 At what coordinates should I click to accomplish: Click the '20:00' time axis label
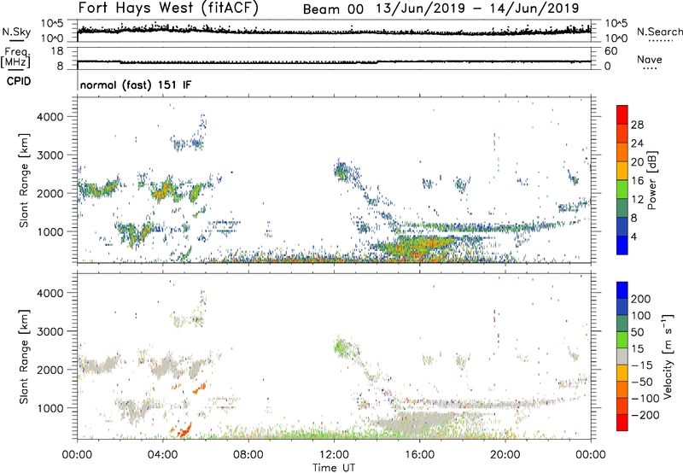point(505,455)
